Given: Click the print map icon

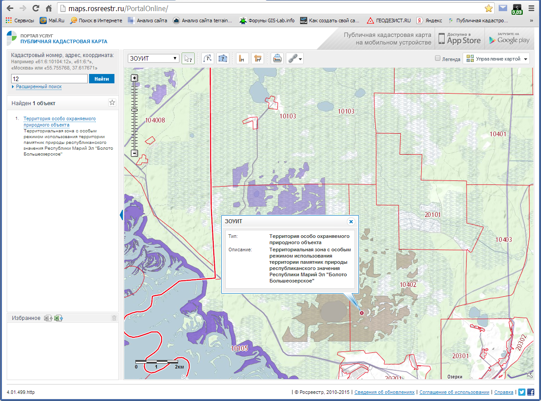Looking at the screenshot, I should point(277,58).
